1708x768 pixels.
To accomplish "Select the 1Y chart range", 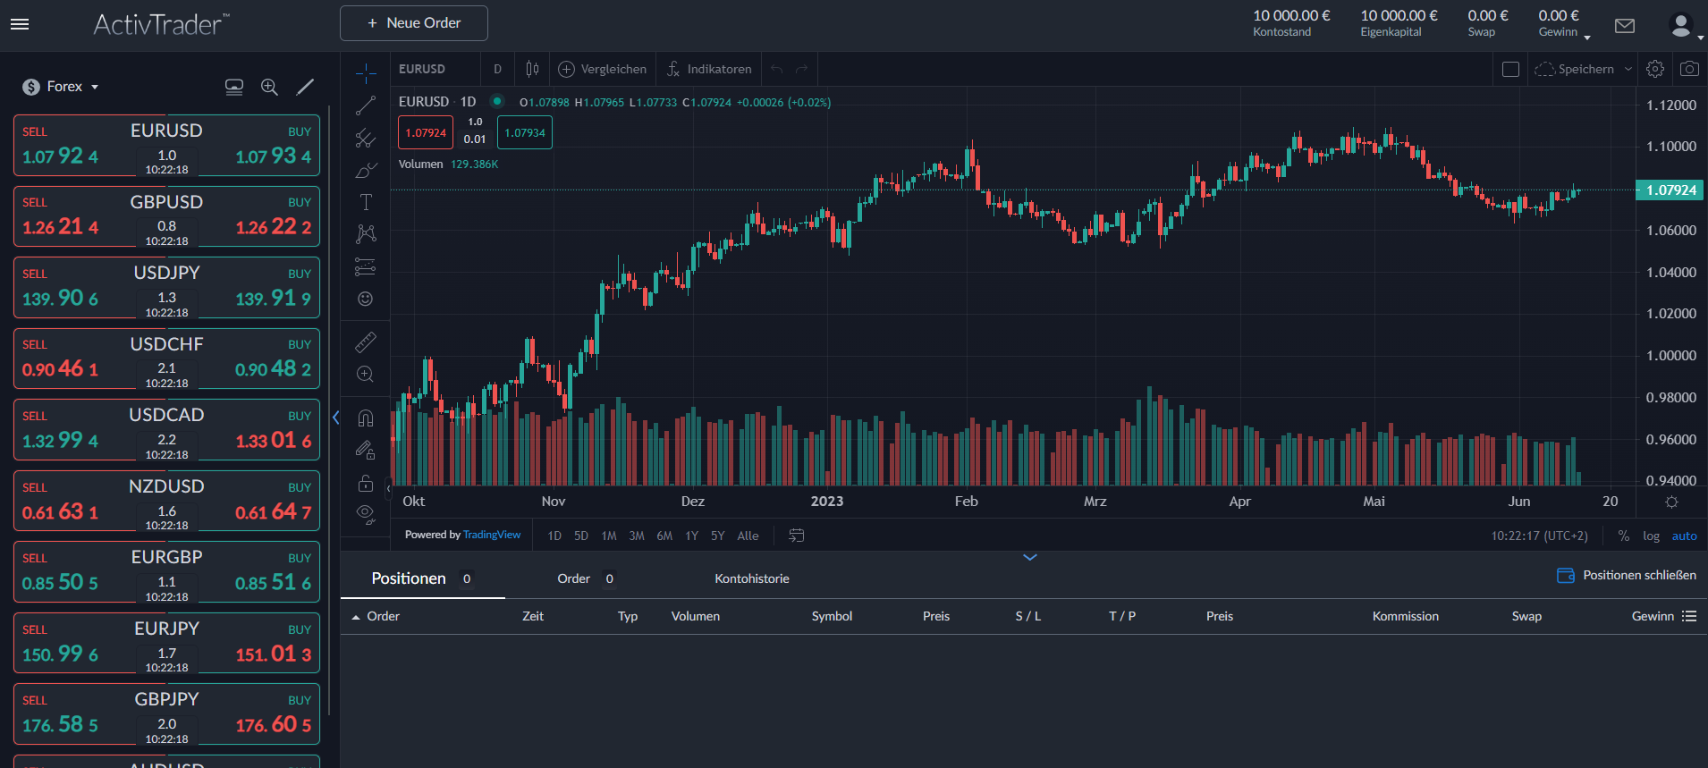I will pos(691,536).
